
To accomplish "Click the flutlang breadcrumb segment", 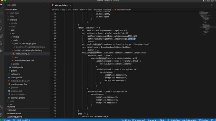I will click(x=108, y=10).
